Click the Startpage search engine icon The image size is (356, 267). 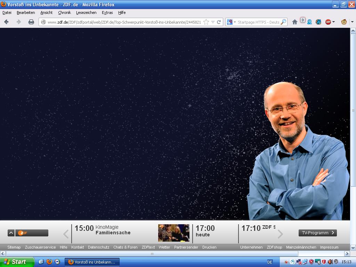tap(229, 22)
